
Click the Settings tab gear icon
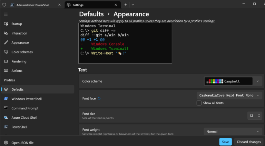click(68, 5)
